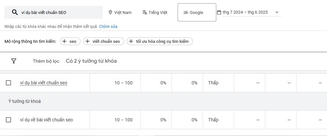Select the Tiếng Việt language setting
Viewport: 327px width, 136px height.
click(155, 13)
